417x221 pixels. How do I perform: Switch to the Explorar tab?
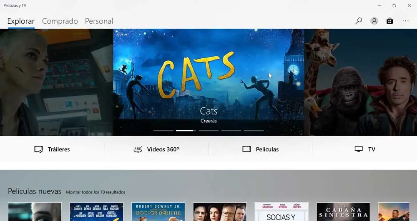21,21
